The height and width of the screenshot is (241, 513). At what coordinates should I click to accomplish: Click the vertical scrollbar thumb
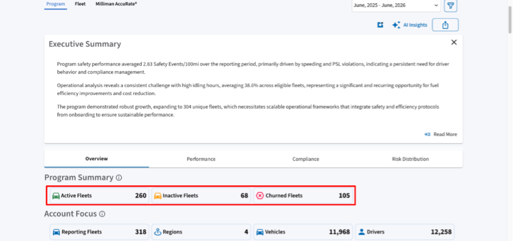510,19
